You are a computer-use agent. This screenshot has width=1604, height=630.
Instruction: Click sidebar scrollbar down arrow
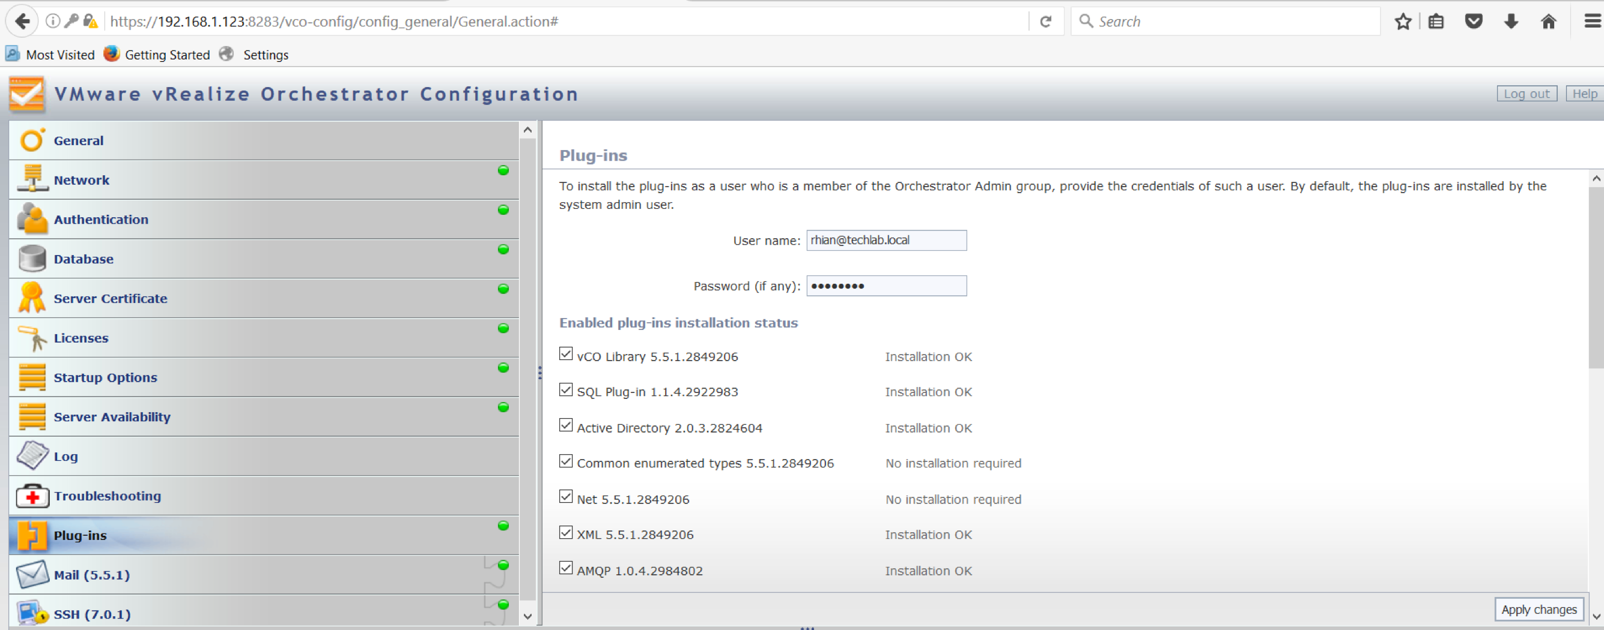tap(527, 616)
